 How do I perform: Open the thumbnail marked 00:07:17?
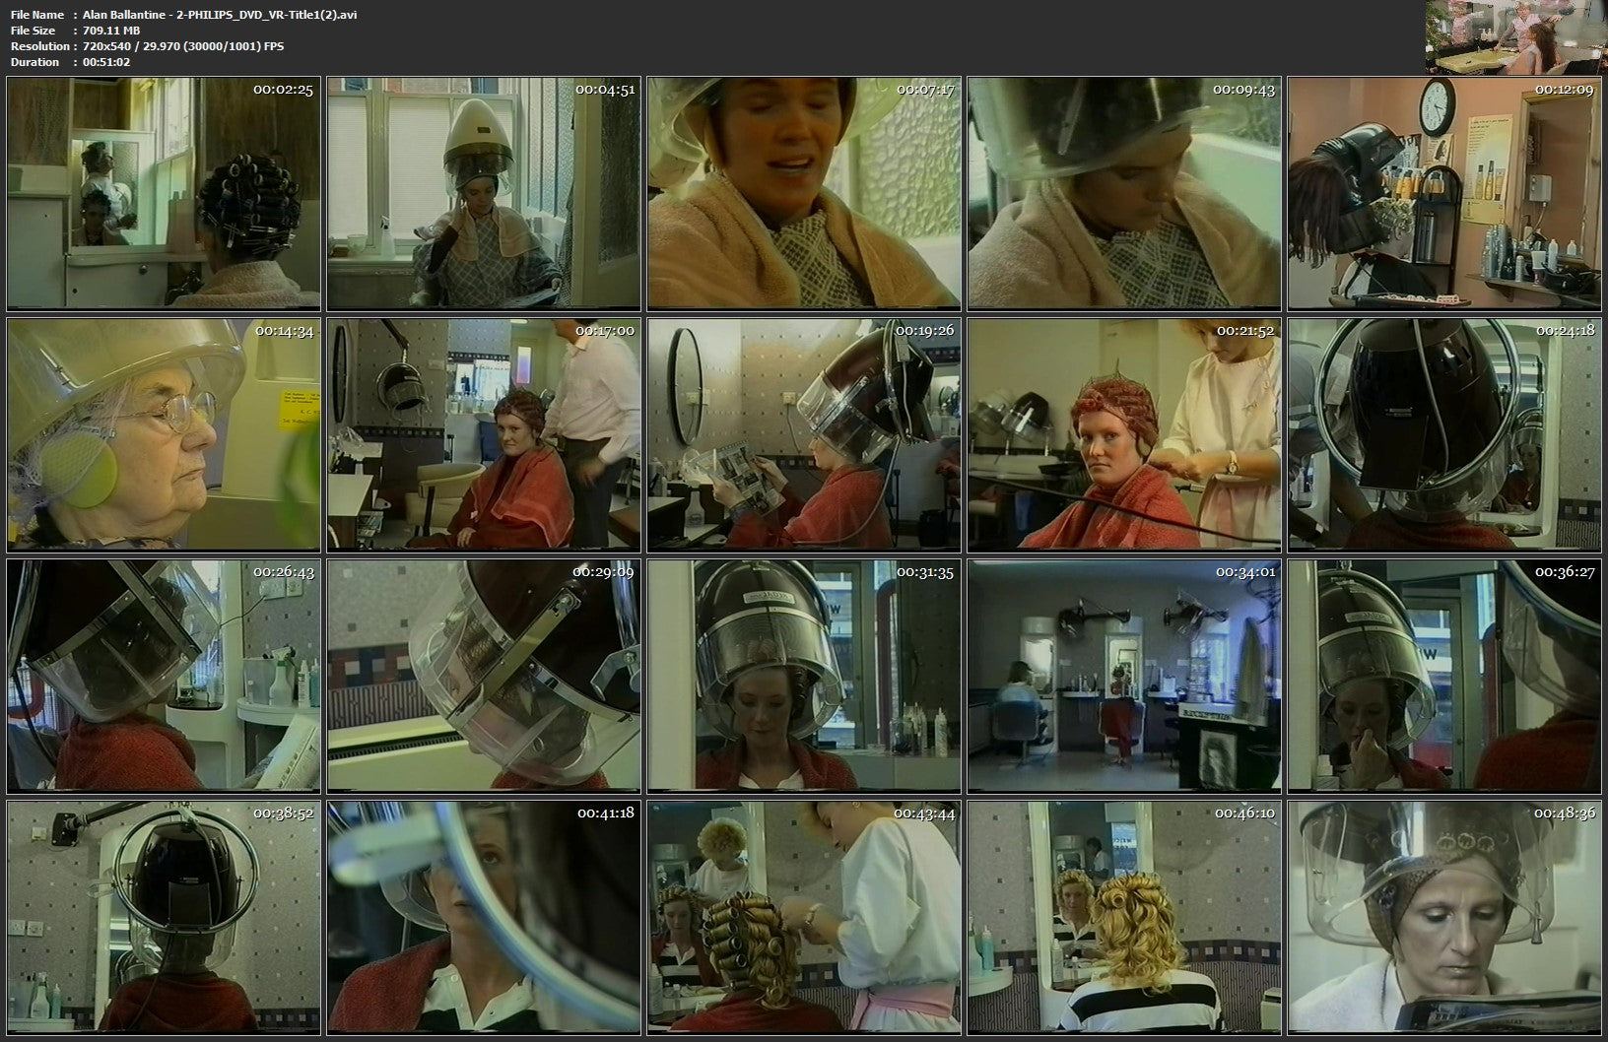click(804, 193)
